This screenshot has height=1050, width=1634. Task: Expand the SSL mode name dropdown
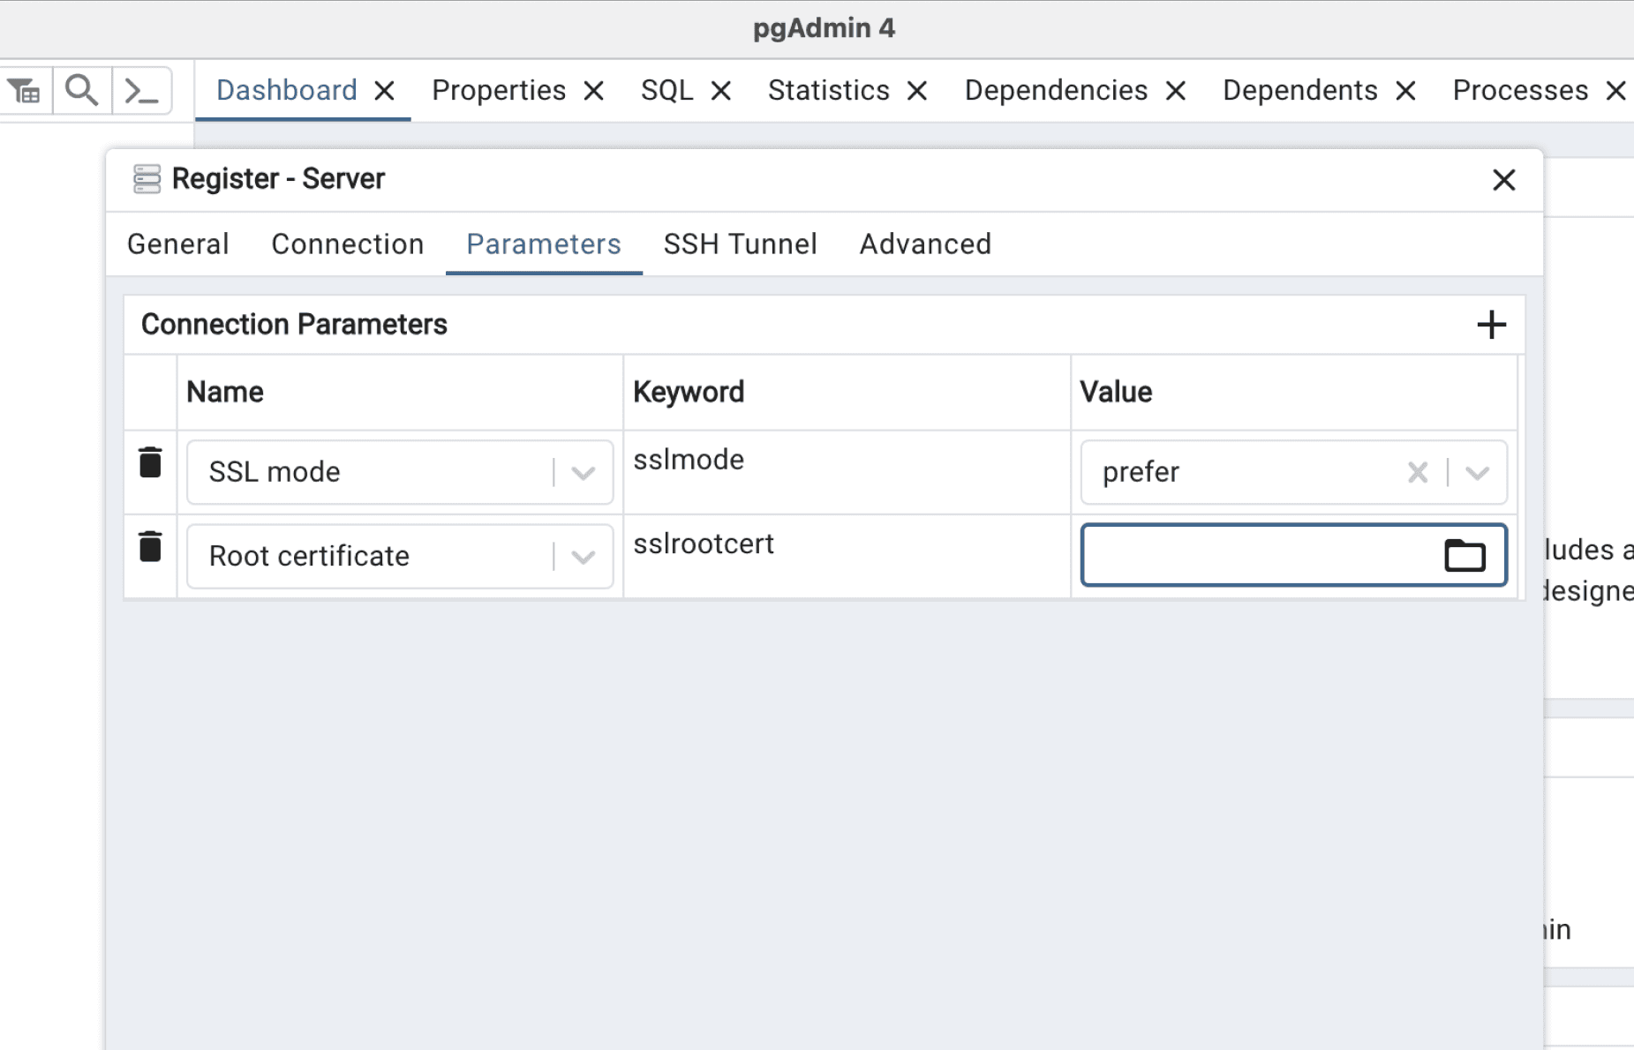(583, 473)
